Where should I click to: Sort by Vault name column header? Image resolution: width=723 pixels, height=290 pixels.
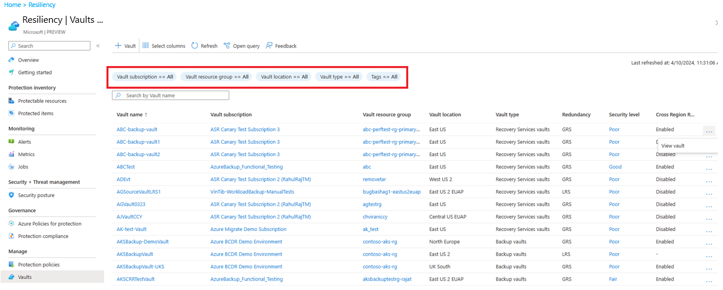(x=132, y=115)
